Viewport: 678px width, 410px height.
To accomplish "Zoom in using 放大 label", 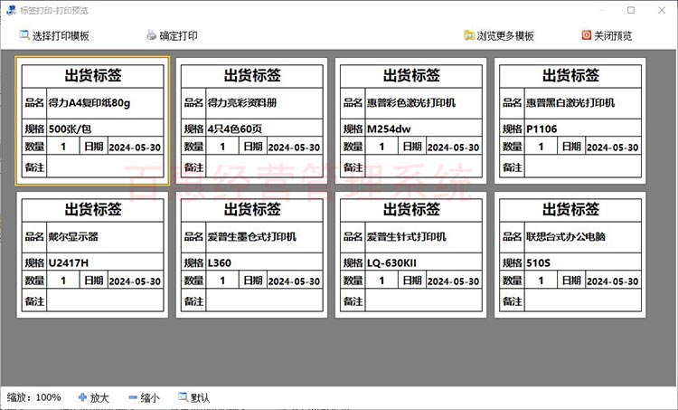I will point(99,397).
